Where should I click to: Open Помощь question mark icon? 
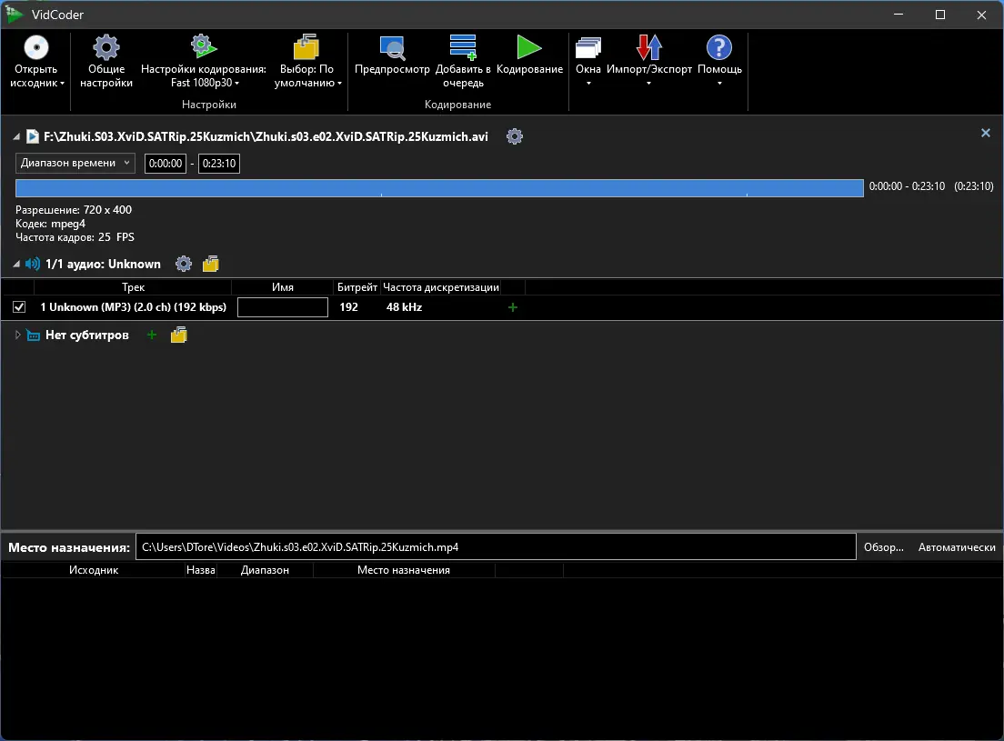coord(719,47)
